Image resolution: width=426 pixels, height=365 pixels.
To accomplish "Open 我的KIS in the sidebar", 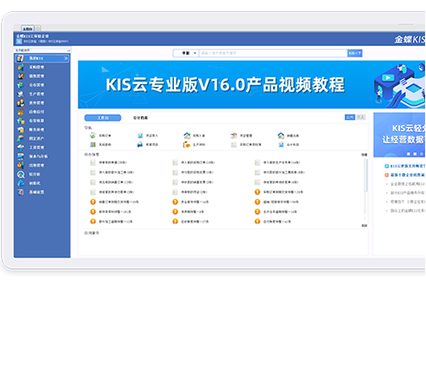I will point(42,58).
